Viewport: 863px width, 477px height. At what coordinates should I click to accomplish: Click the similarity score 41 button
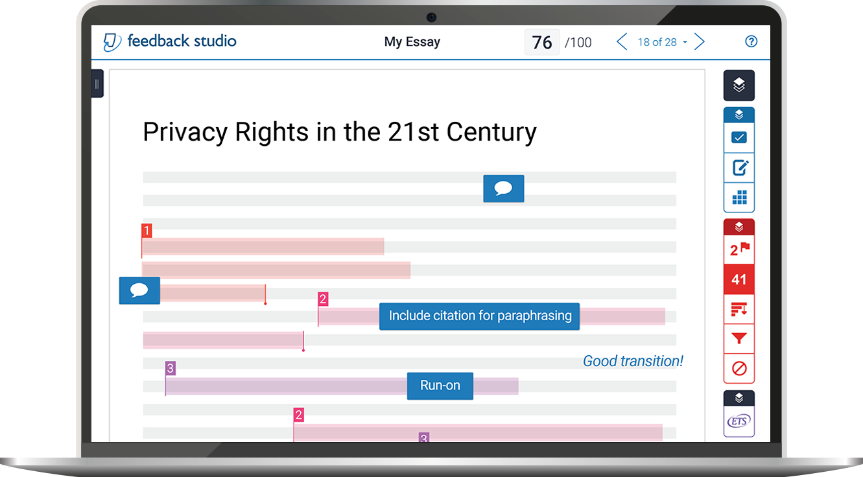tap(739, 279)
